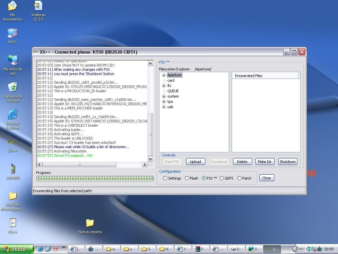Click the Make Dir button

265,162
